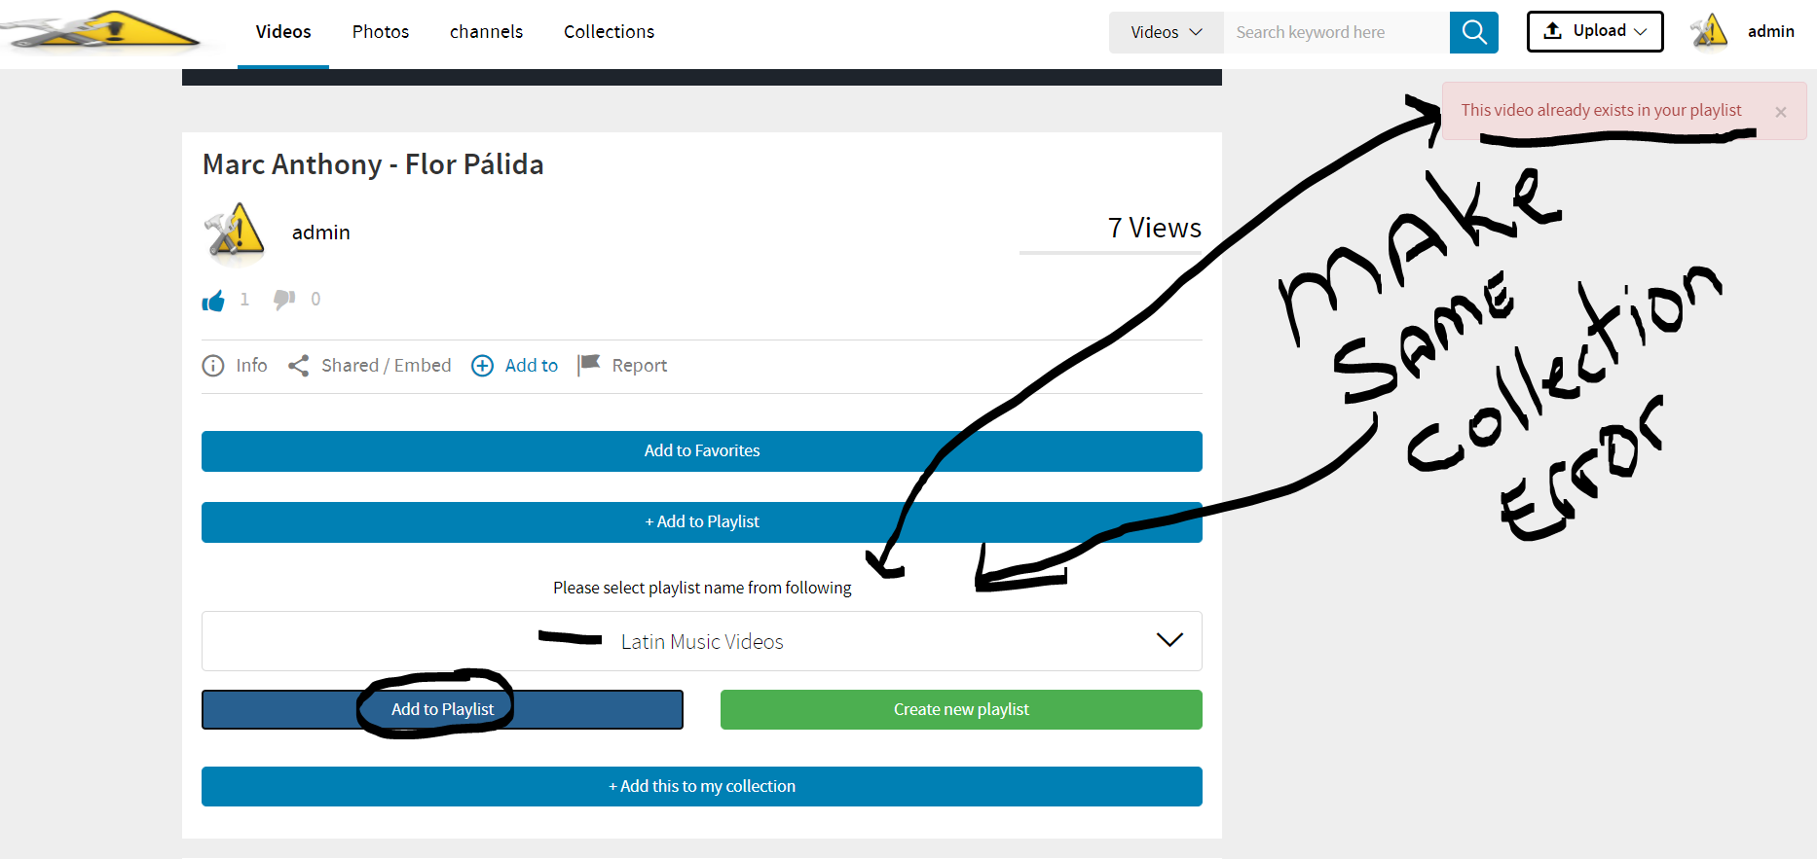Click the magnifier search button

[1474, 32]
